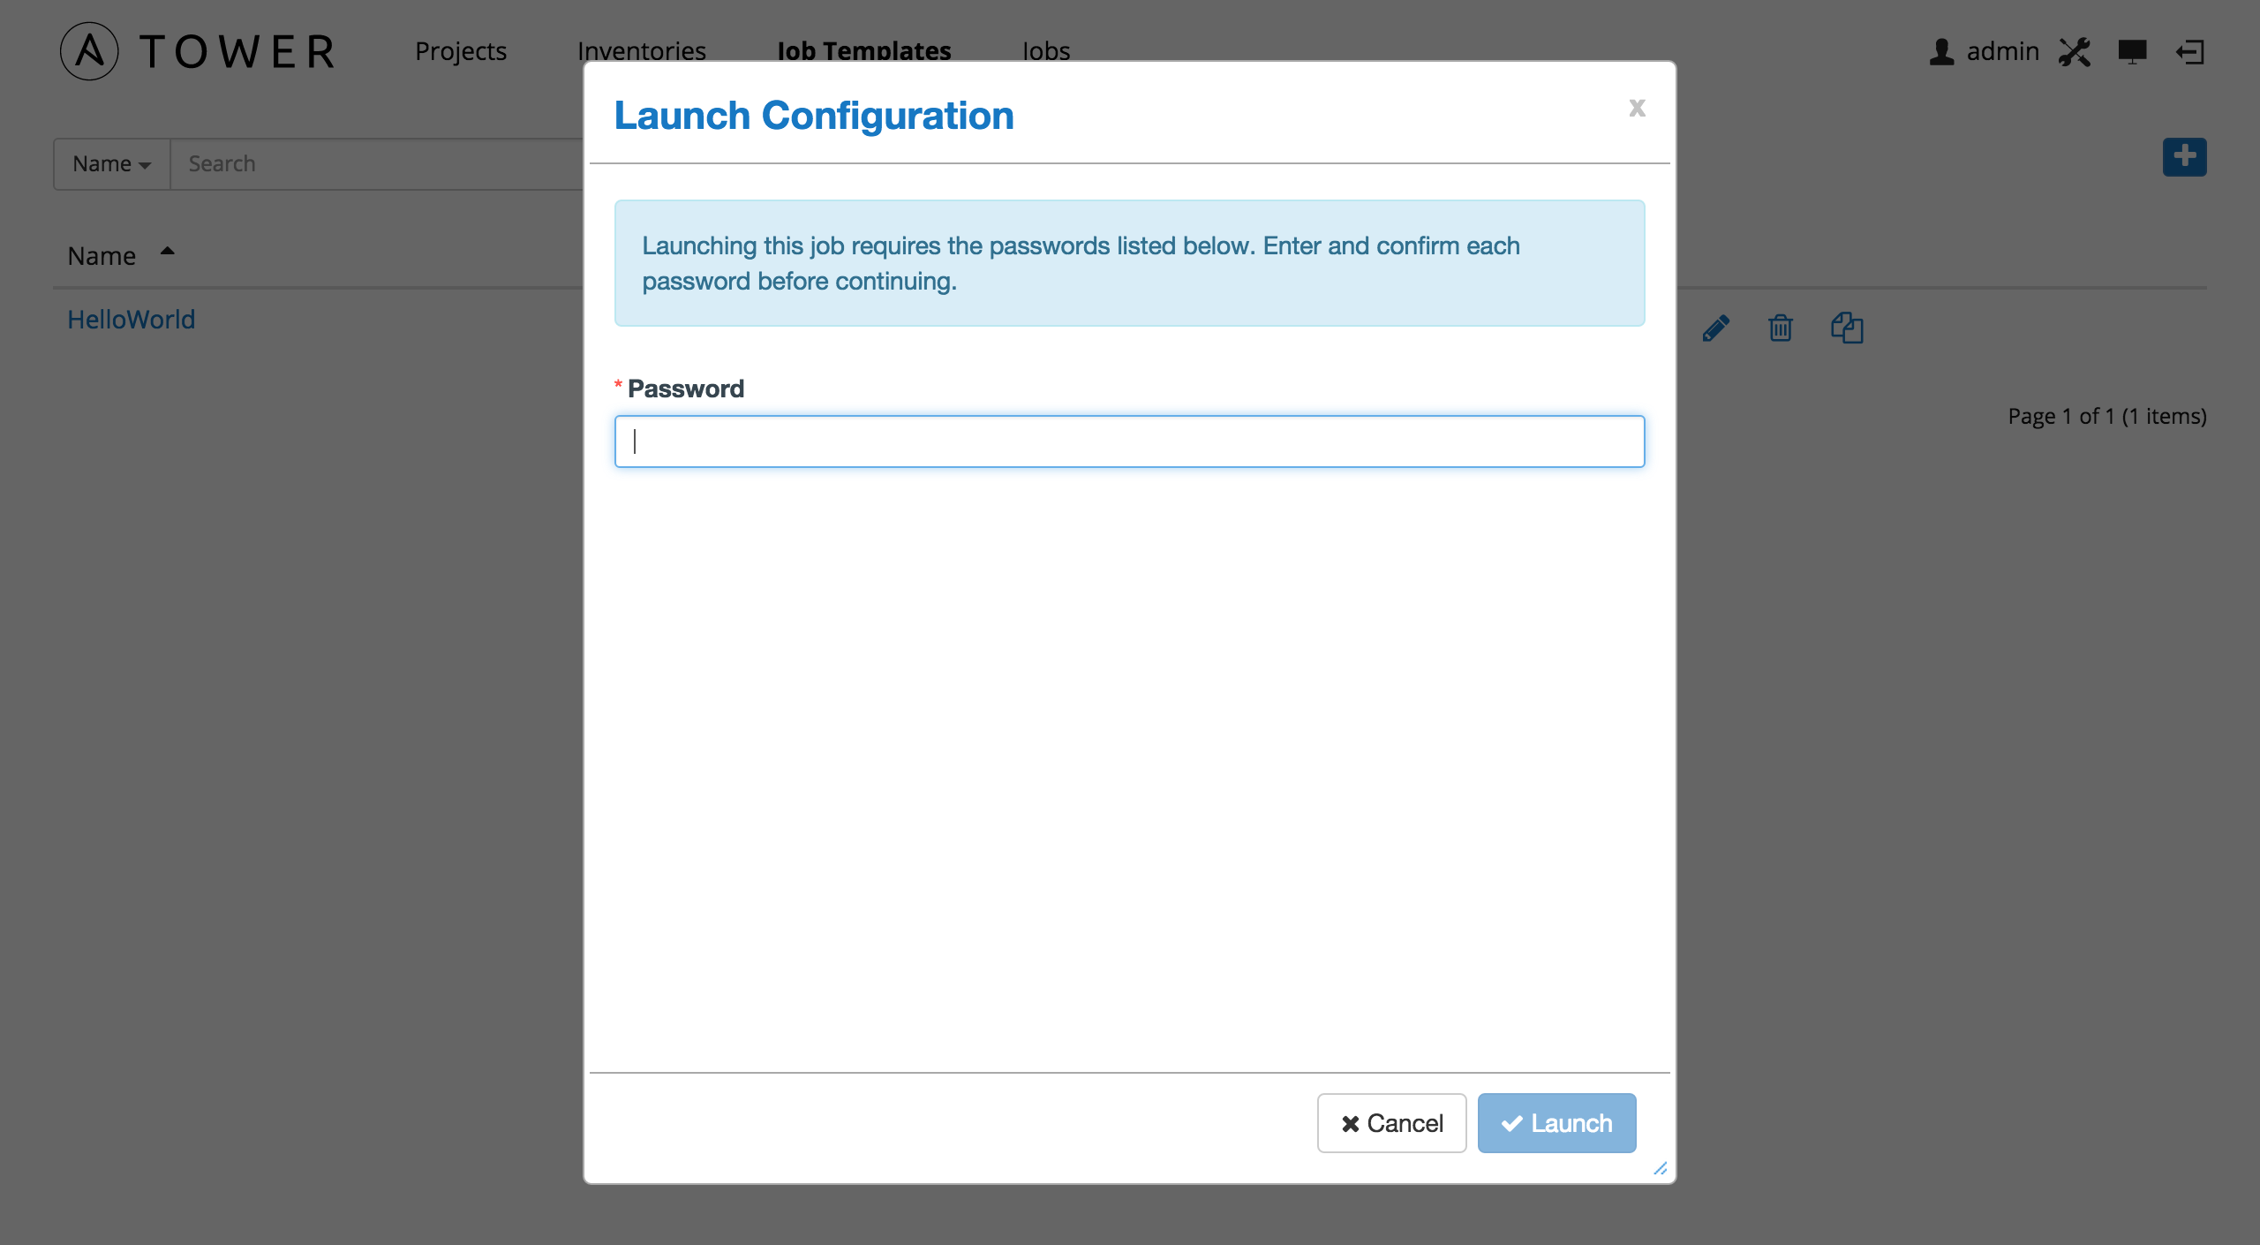Screen dimensions: 2260x1245
Task: Select the Inventories tab
Action: point(640,49)
